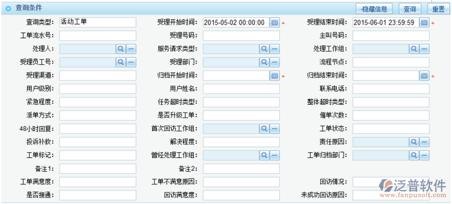The width and height of the screenshot is (452, 204).
Task: Open calendar picker for 受理结束时间
Action: [424, 23]
